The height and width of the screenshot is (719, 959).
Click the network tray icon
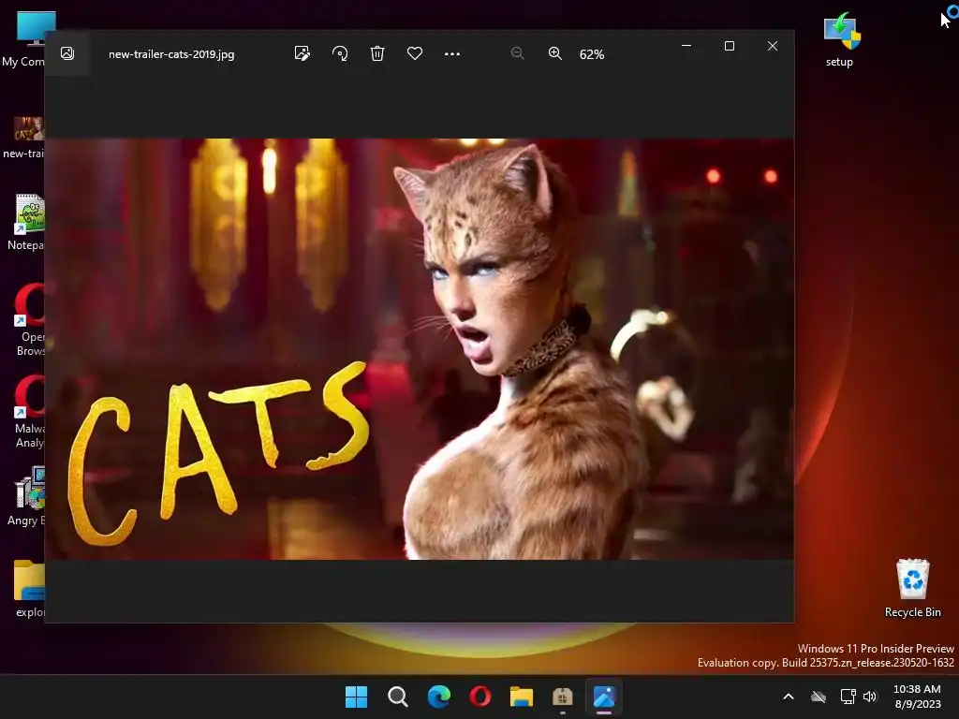tap(848, 697)
